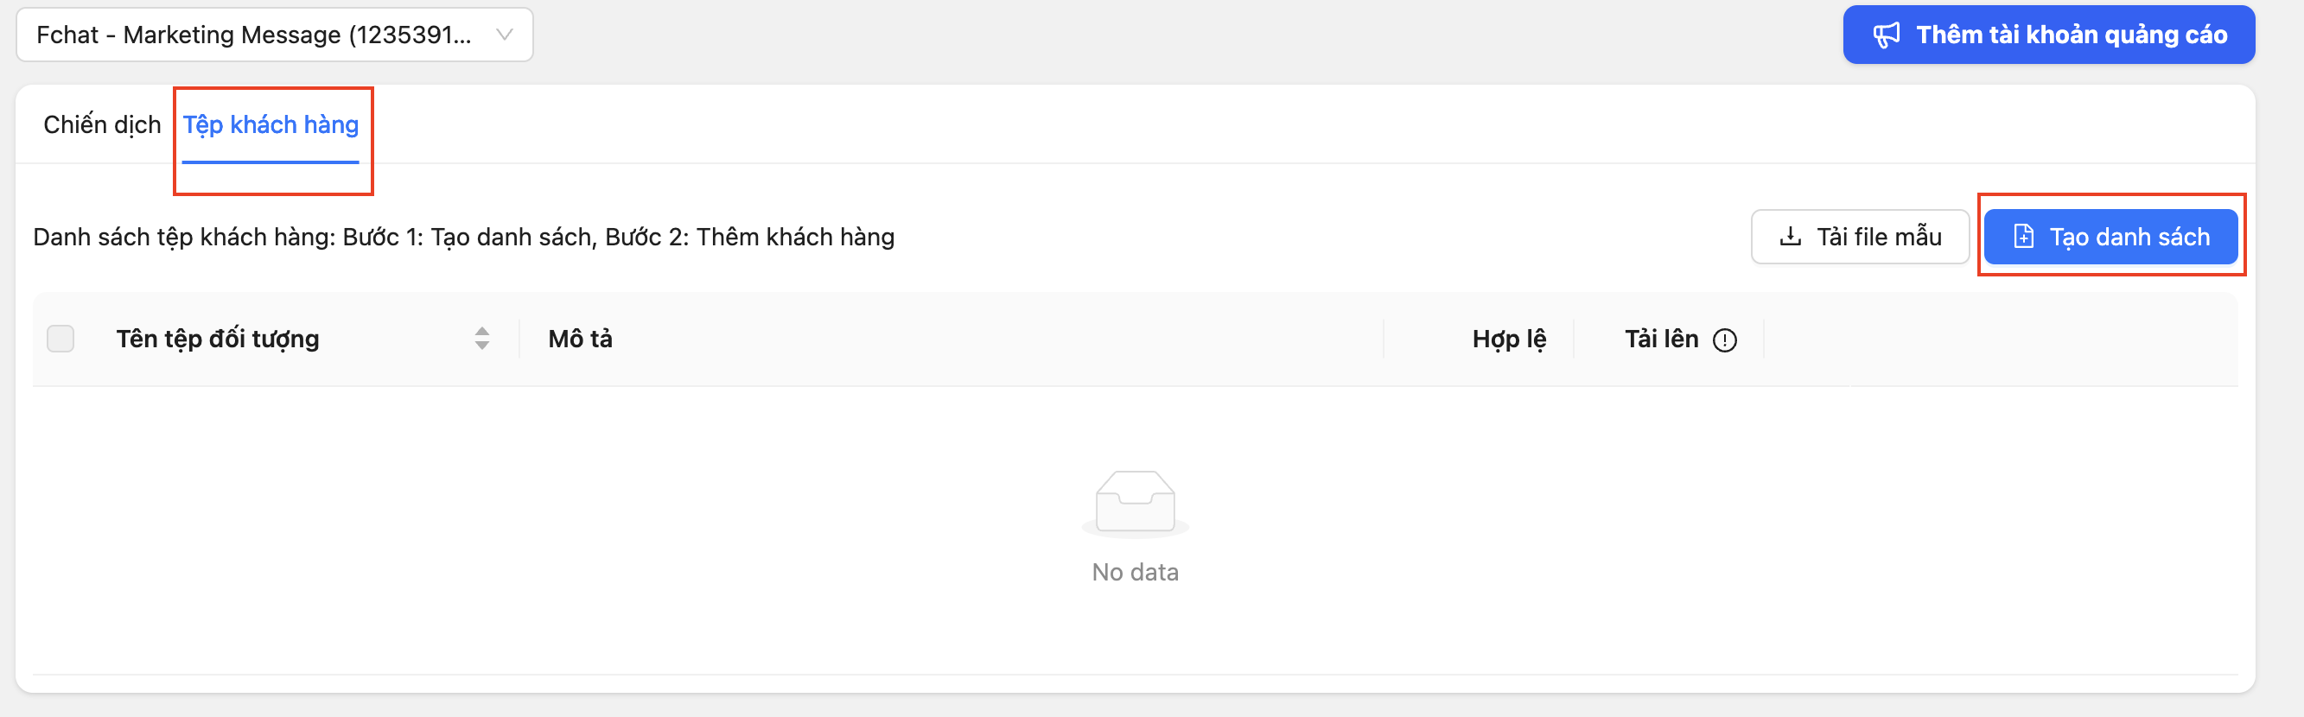Click the empty inbox No data illustration

1135,504
